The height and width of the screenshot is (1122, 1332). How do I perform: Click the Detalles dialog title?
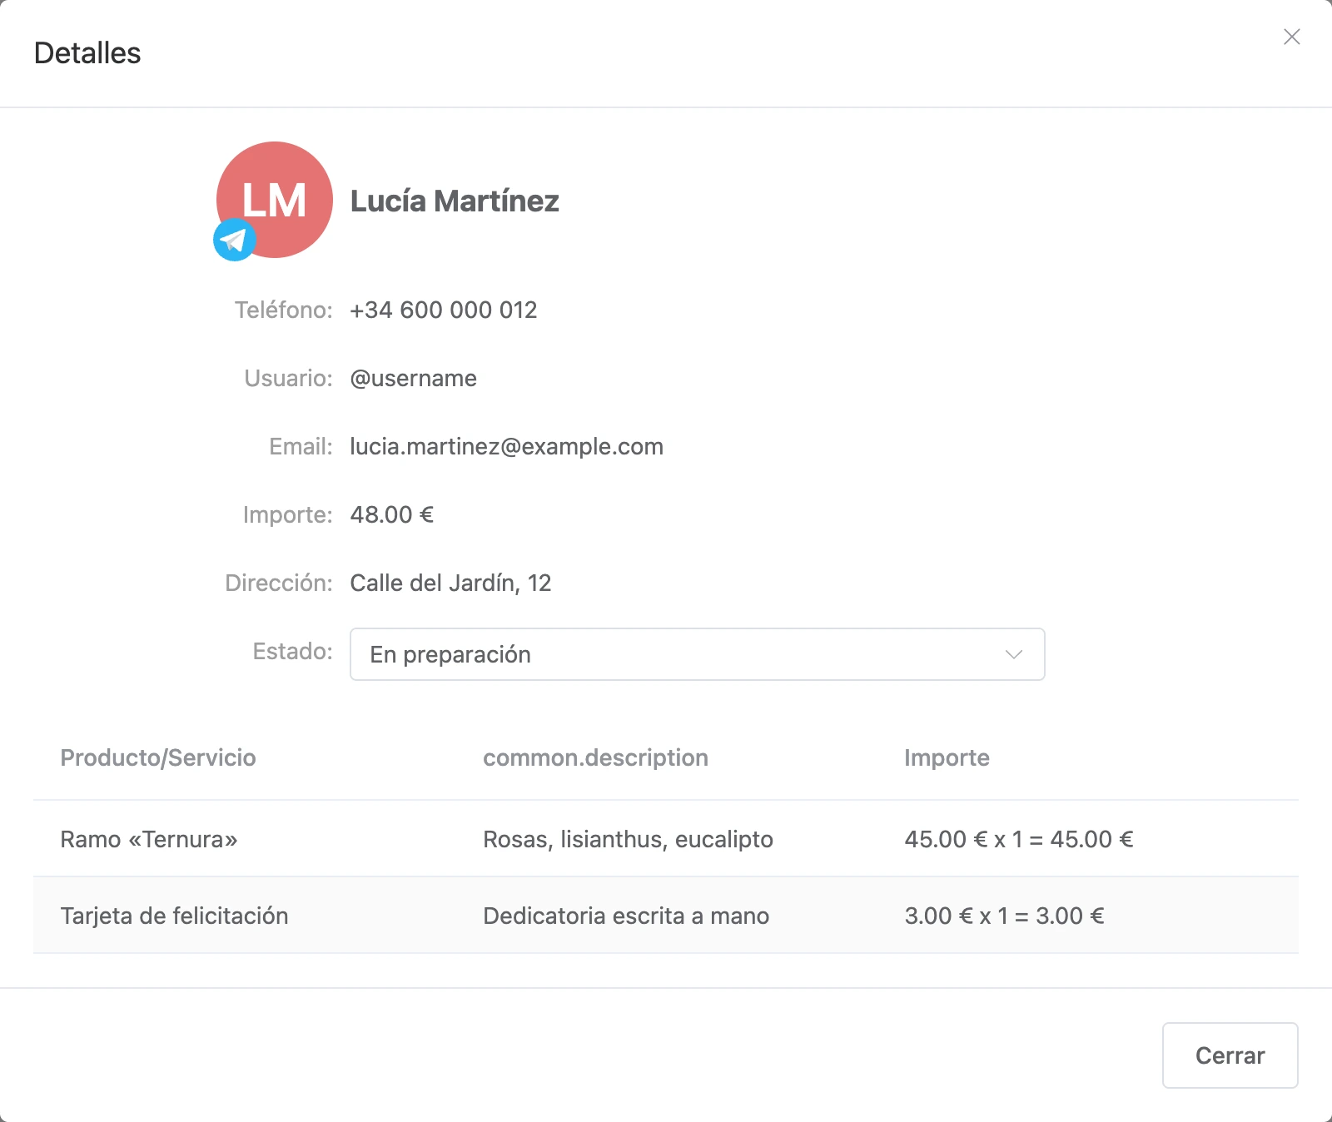(x=87, y=53)
